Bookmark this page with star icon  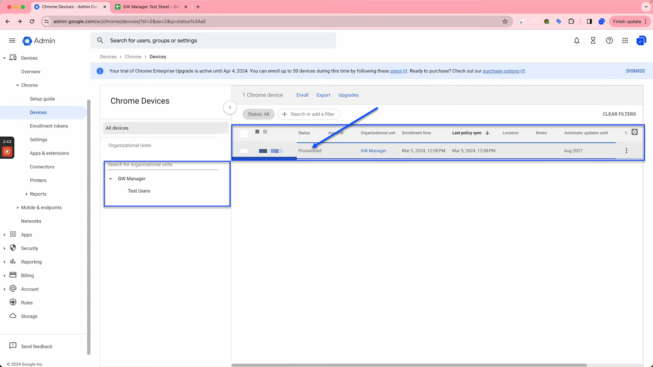click(x=505, y=21)
